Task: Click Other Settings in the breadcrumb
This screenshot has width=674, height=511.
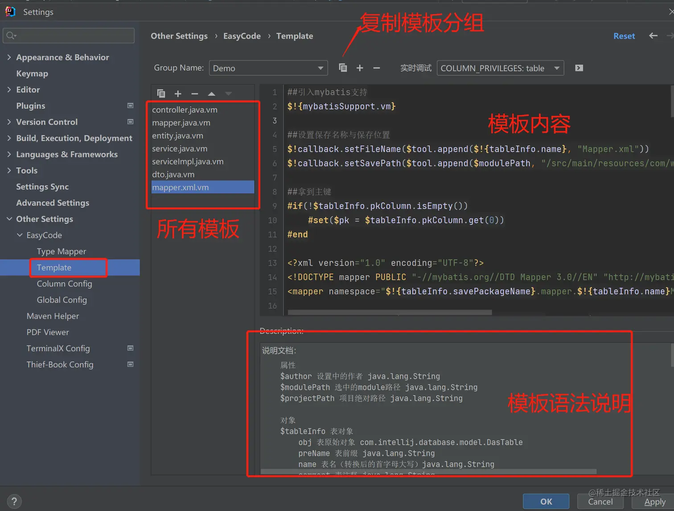Action: pos(179,36)
